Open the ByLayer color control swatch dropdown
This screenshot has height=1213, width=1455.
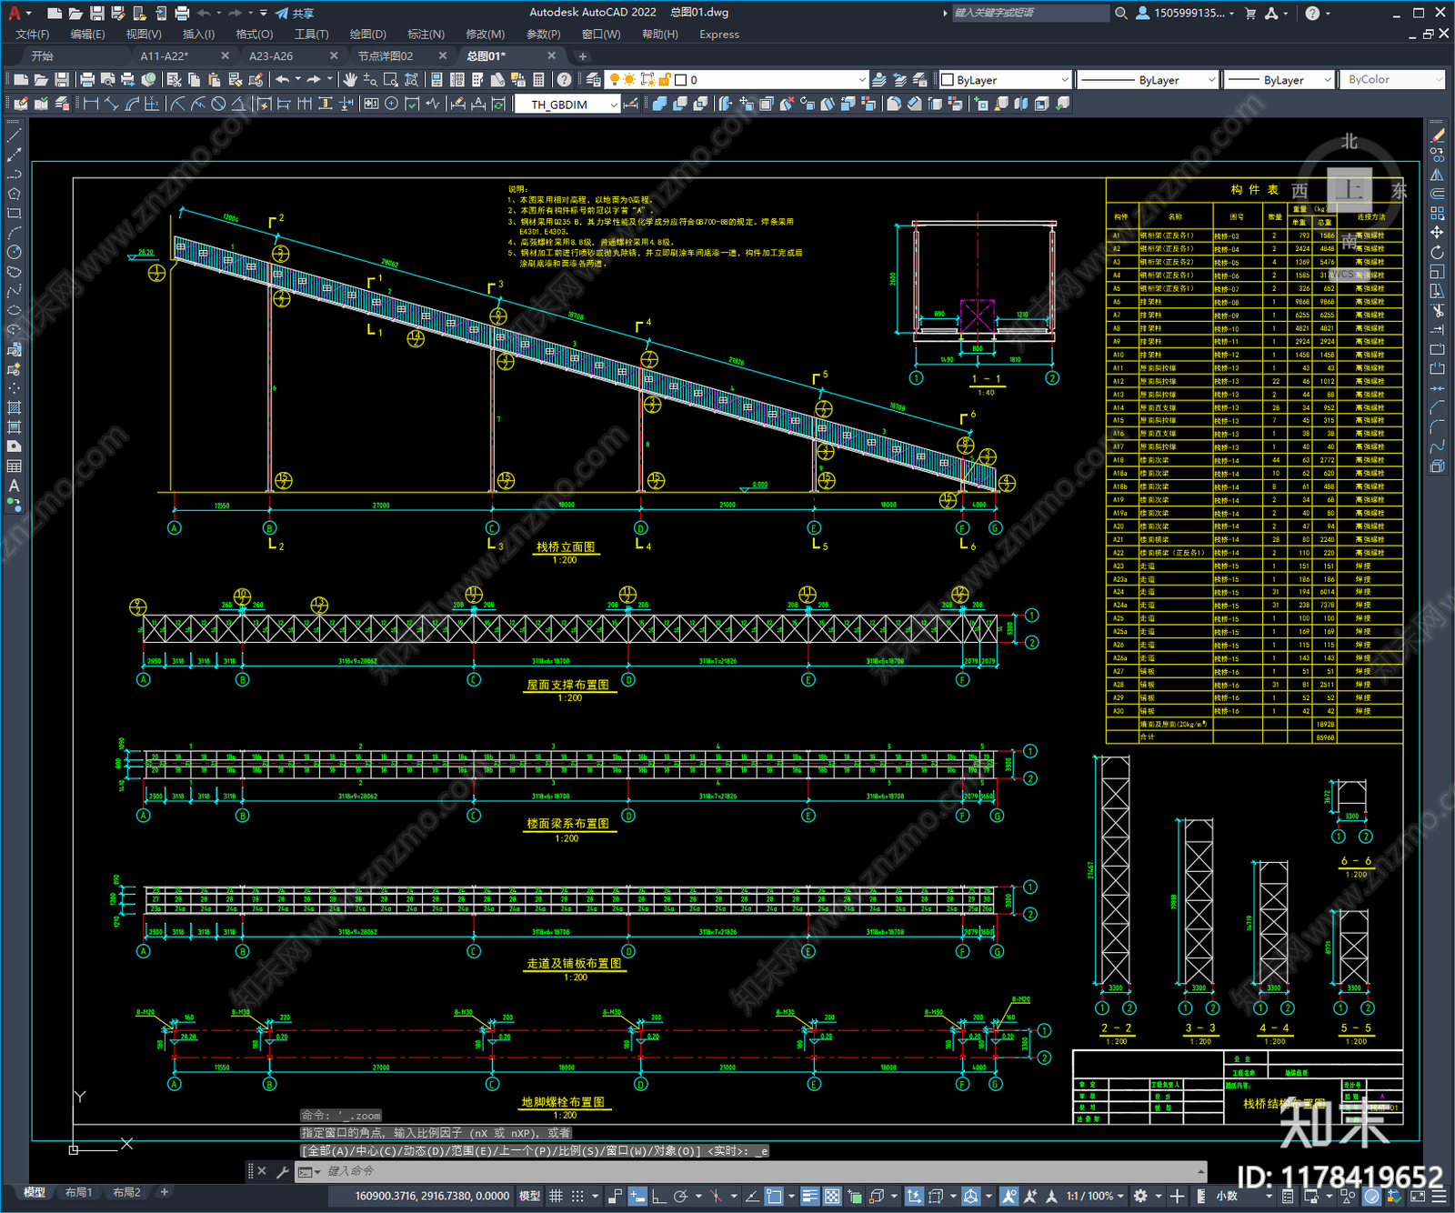point(1005,80)
